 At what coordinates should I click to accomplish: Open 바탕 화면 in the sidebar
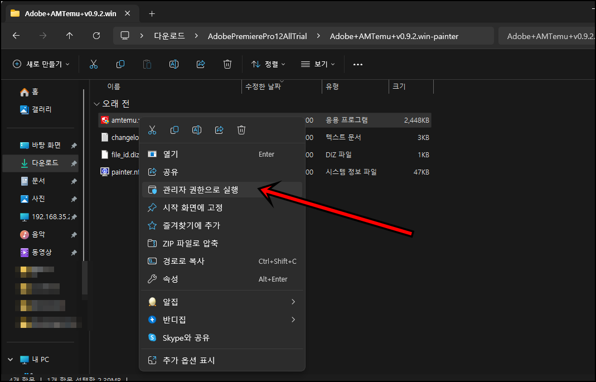coord(40,145)
